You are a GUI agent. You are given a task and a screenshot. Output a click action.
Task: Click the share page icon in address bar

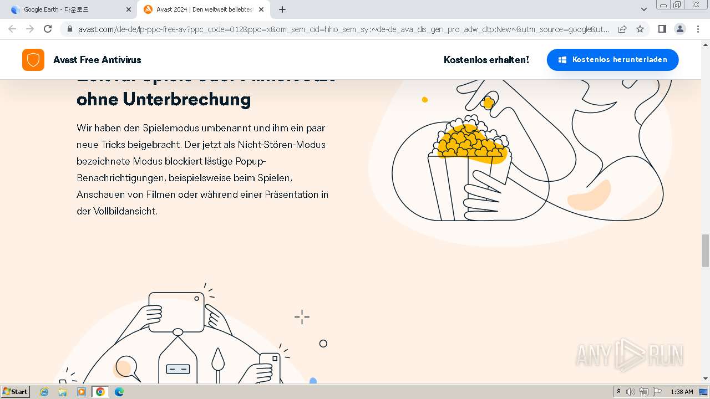click(622, 29)
